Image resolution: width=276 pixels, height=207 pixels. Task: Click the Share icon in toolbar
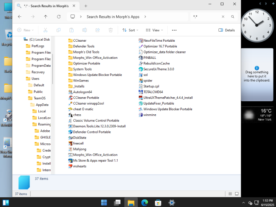tap(97, 30)
